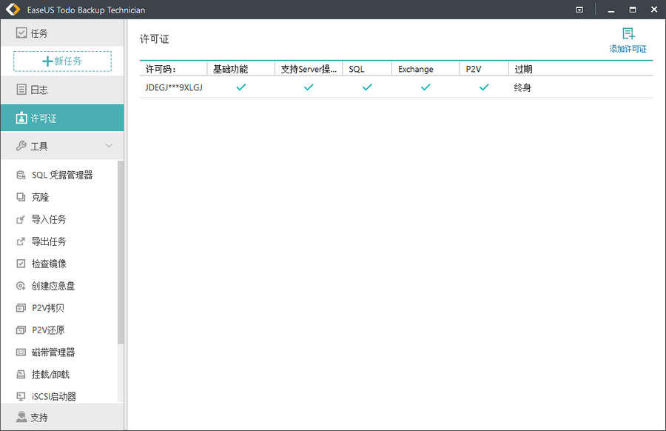Click the tape icon beside 磁带管理器
The image size is (666, 431).
point(21,352)
